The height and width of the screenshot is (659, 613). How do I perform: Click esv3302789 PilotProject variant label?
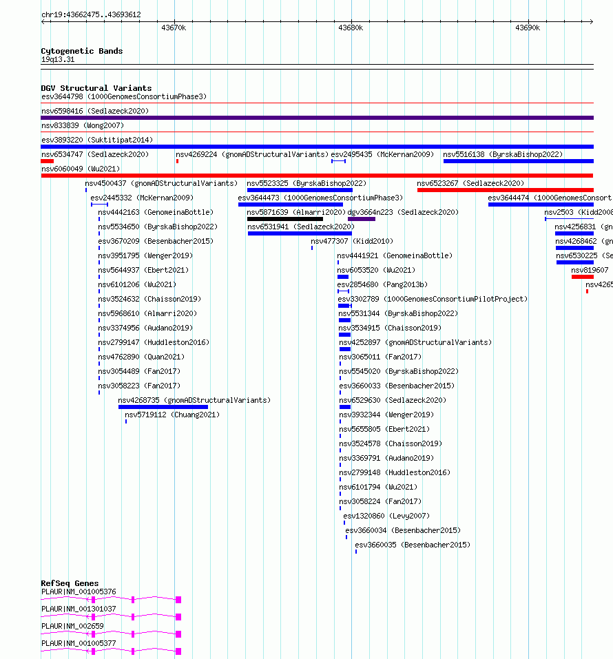pyautogui.click(x=433, y=300)
